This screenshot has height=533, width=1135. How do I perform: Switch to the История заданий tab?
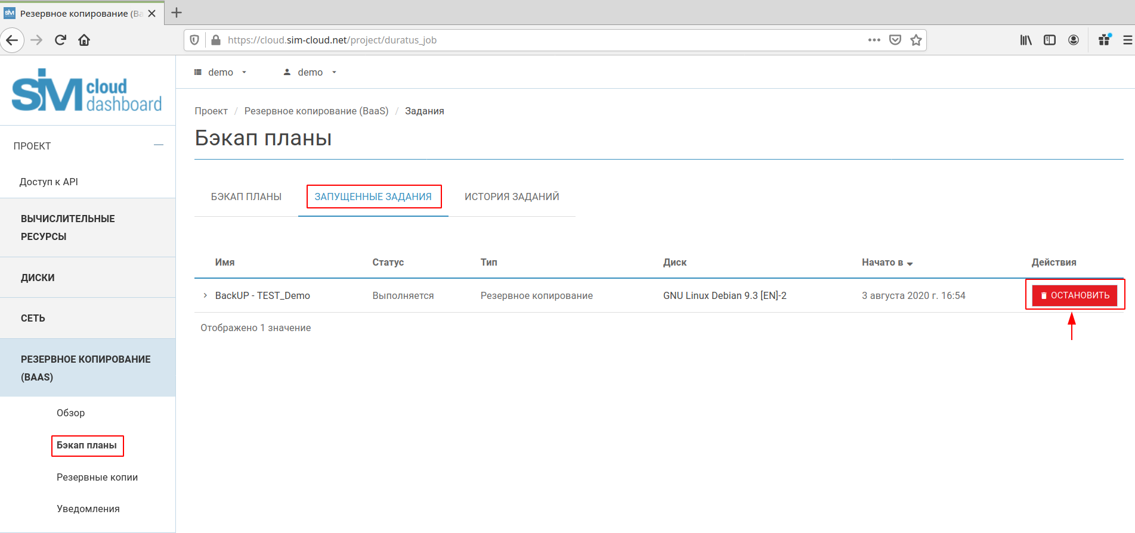coord(512,197)
